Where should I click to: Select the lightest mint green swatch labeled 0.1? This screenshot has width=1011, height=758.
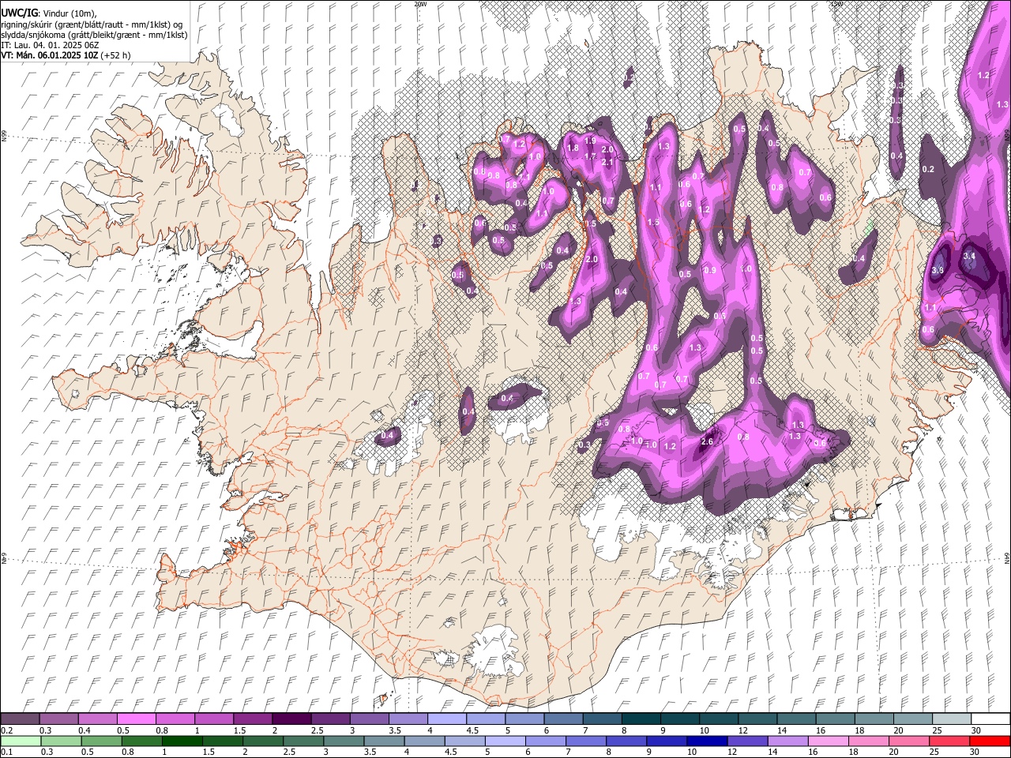point(21,741)
